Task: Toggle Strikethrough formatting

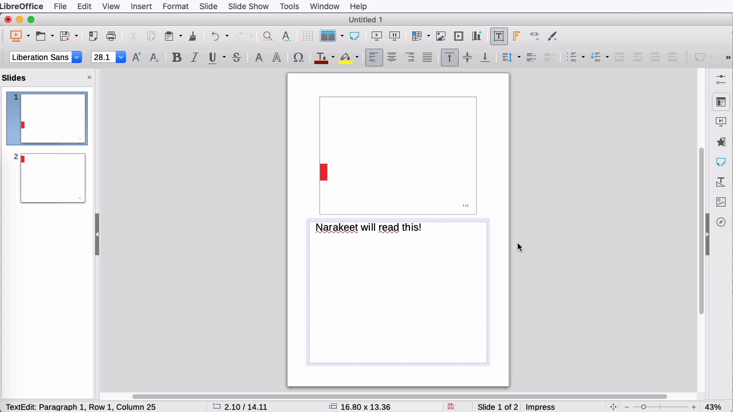Action: pos(237,57)
